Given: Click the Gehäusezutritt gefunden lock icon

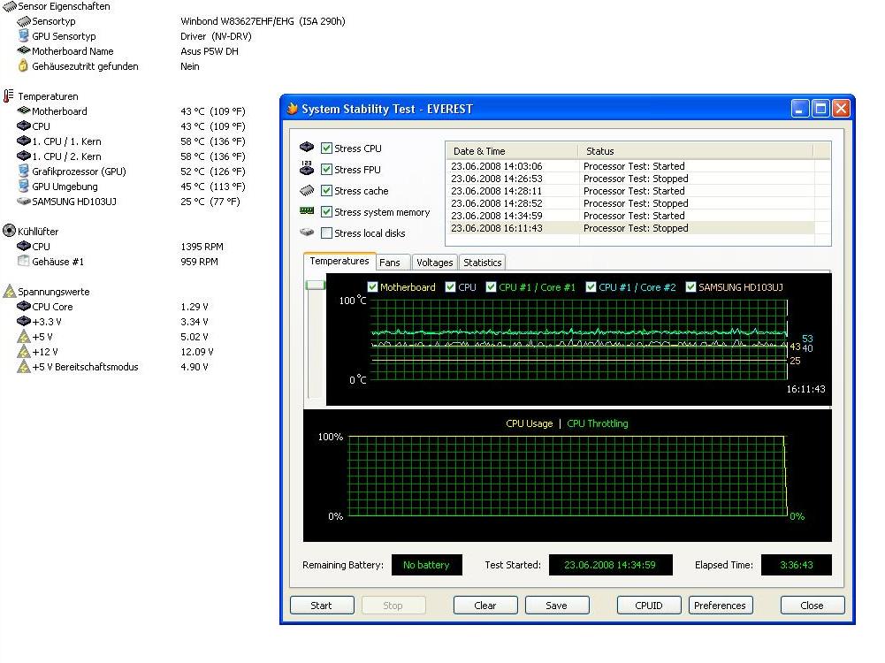Looking at the screenshot, I should click(23, 65).
